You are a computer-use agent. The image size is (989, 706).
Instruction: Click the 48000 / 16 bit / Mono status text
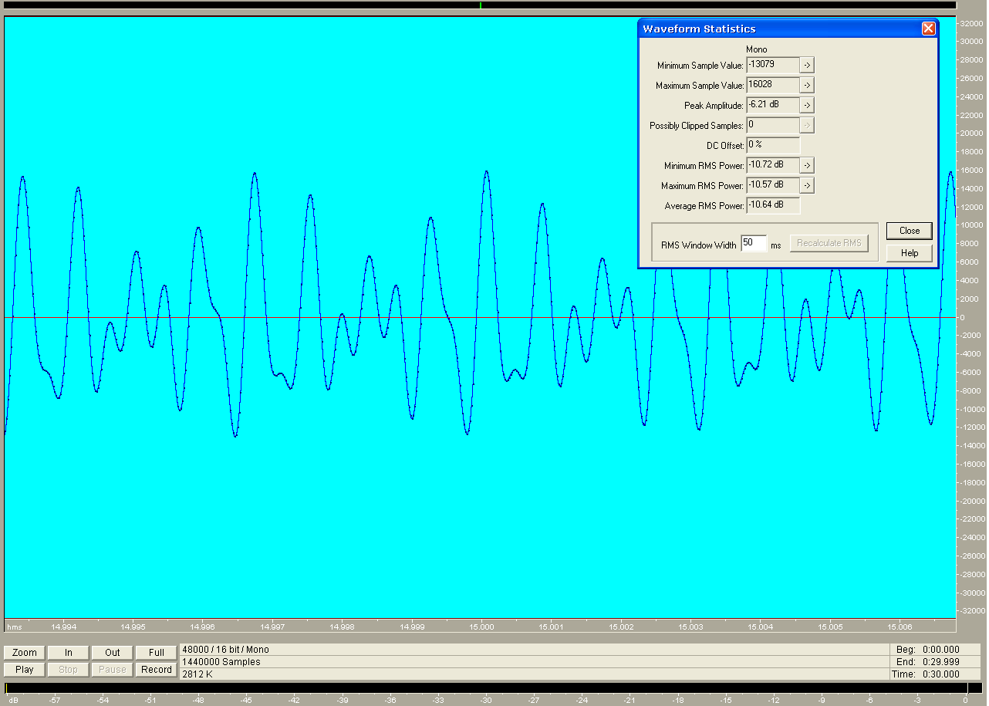click(225, 650)
